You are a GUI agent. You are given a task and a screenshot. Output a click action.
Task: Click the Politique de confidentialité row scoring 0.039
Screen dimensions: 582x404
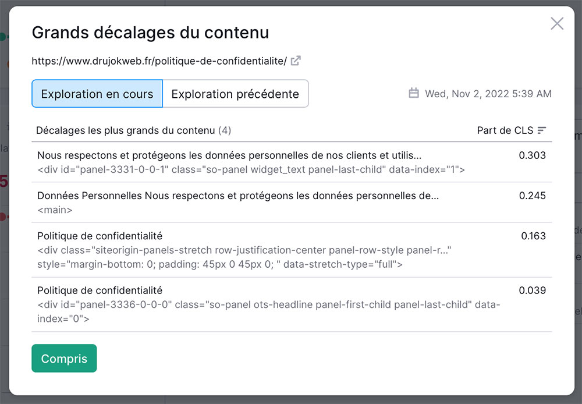292,304
